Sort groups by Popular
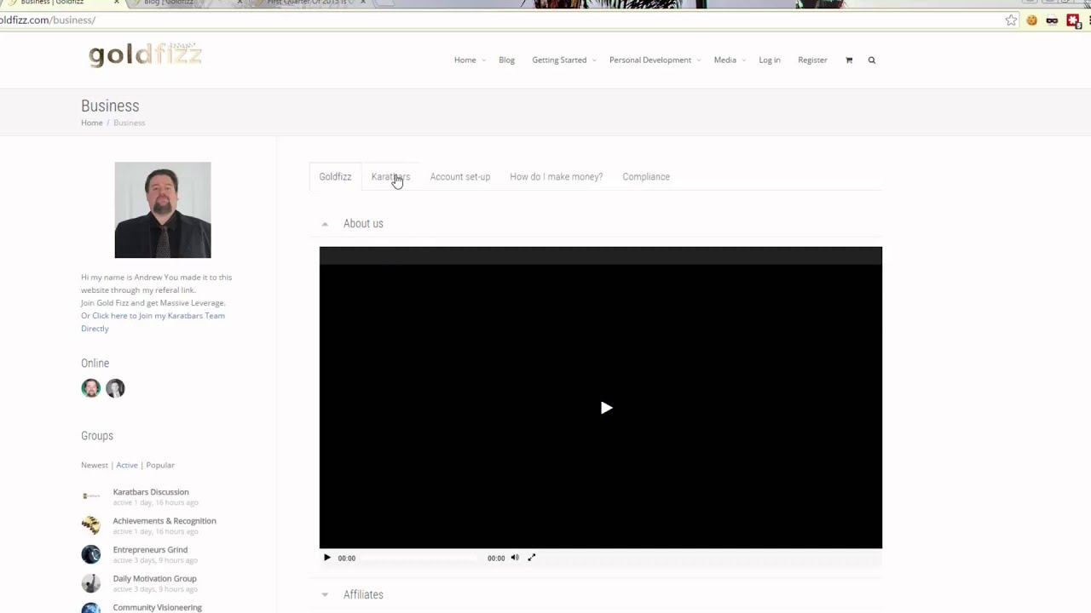The image size is (1091, 613). (160, 466)
